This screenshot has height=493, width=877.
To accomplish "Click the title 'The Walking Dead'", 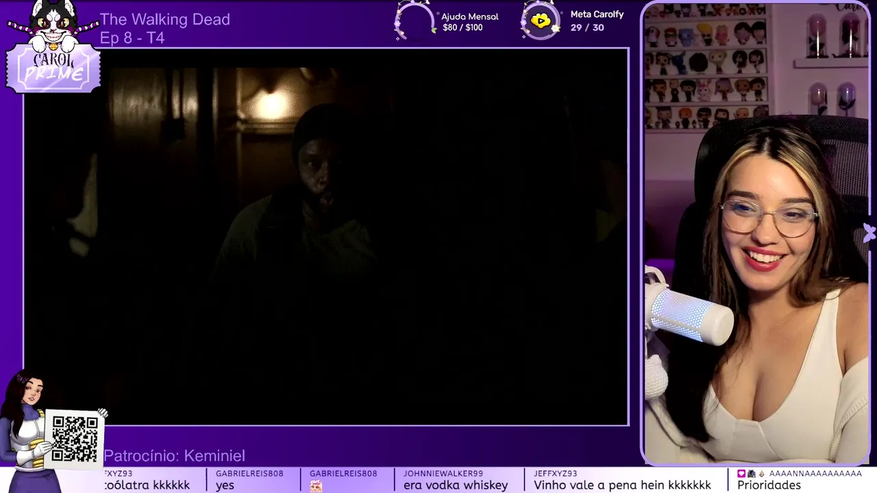I will [165, 20].
